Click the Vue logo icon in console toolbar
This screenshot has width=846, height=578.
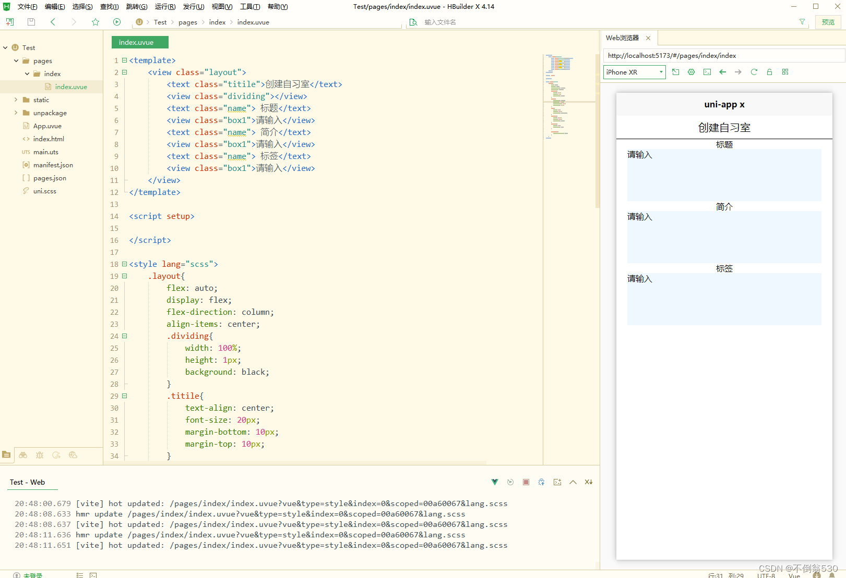(495, 482)
